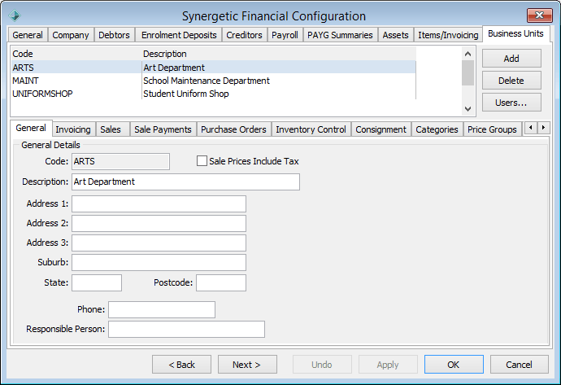Click the Responsible Person input field

point(186,329)
